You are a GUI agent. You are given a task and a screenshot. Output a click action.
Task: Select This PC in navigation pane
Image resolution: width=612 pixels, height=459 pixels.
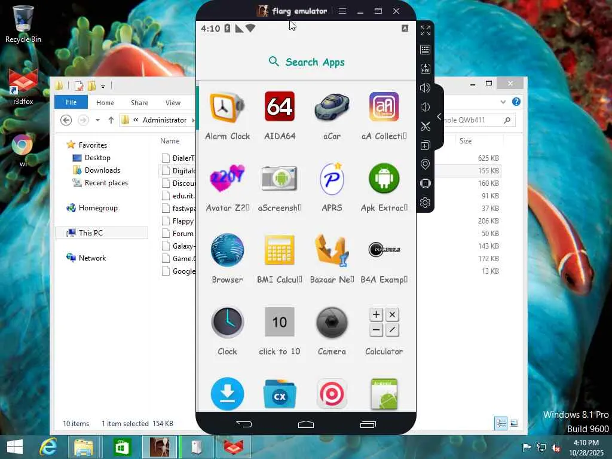(x=91, y=232)
